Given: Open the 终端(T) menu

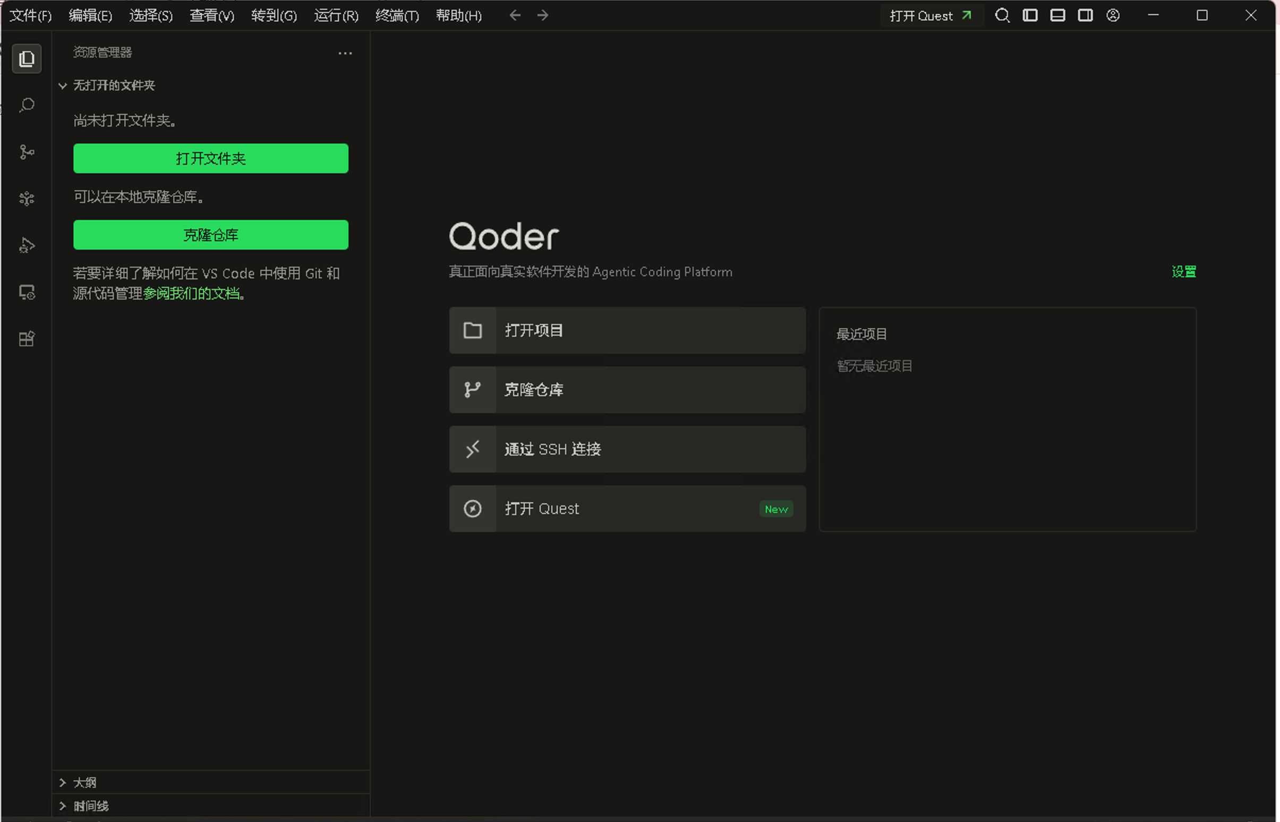Looking at the screenshot, I should coord(397,15).
